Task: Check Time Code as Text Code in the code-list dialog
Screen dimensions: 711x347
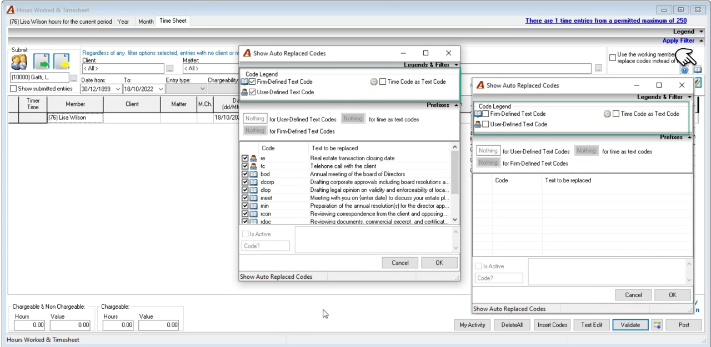Action: point(383,81)
